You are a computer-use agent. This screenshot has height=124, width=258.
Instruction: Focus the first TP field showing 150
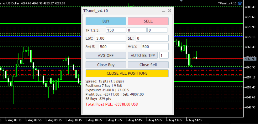pyautogui.click(x=116, y=30)
